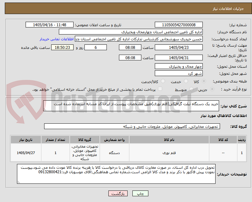Click the announcement date field 1405/04/16 - 11:48
This screenshot has height=202, width=252.
click(50, 25)
